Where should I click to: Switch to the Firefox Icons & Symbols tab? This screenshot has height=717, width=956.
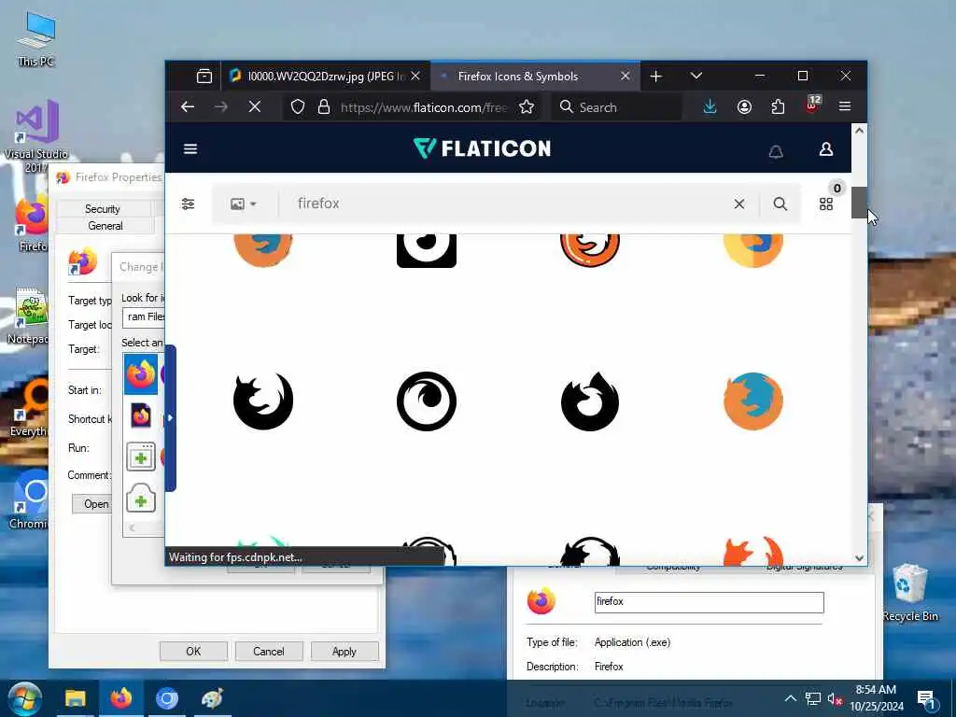tap(535, 77)
